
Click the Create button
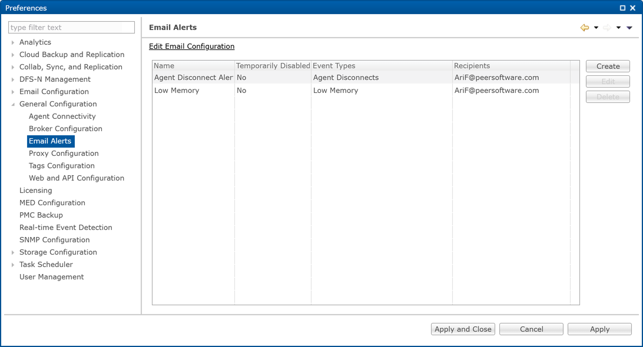[608, 66]
